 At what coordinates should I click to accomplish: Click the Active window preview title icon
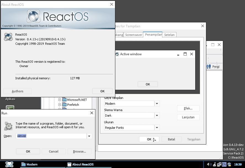[x=117, y=54]
